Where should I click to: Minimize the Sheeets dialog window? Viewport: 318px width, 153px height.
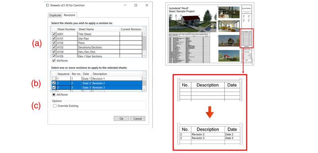pyautogui.click(x=125, y=5)
